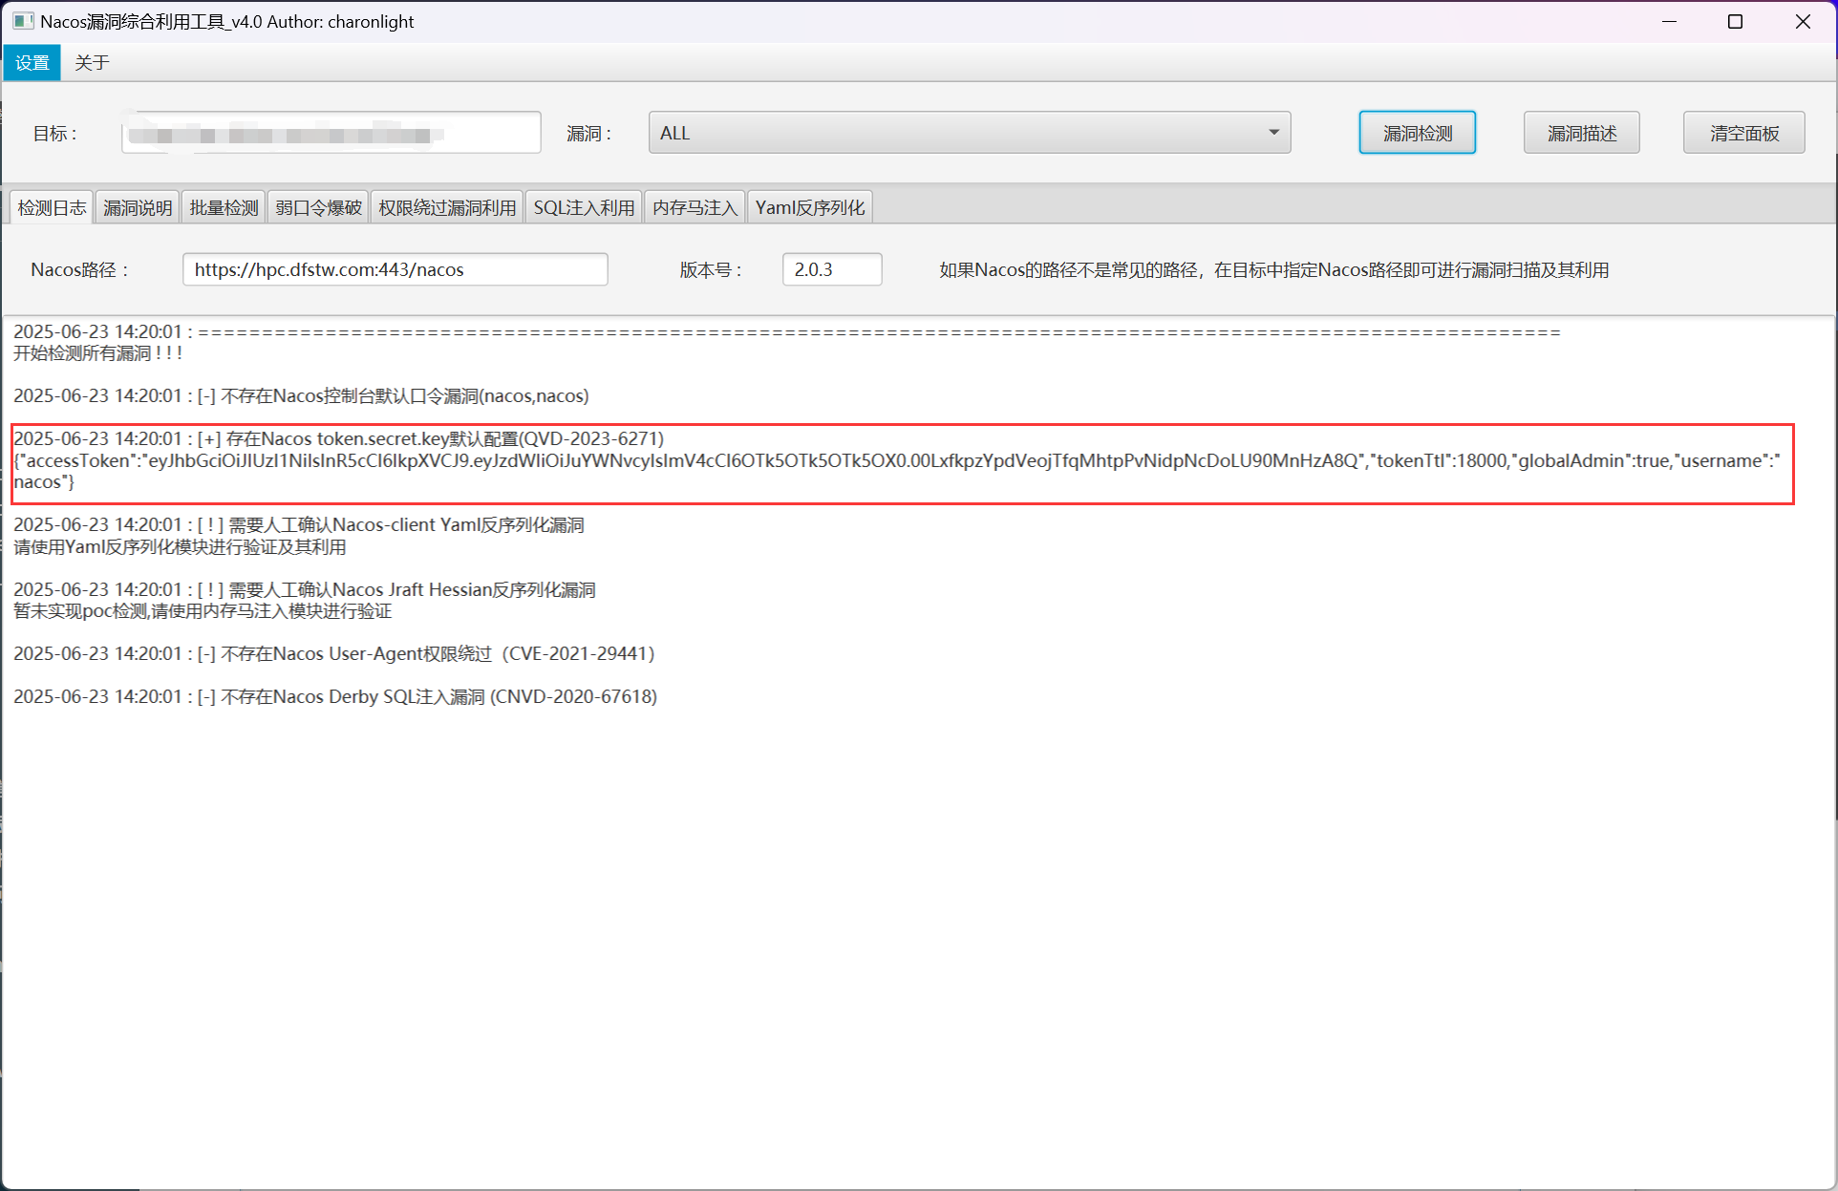Switch to the 检测日志 tab
The image size is (1838, 1191).
[52, 207]
